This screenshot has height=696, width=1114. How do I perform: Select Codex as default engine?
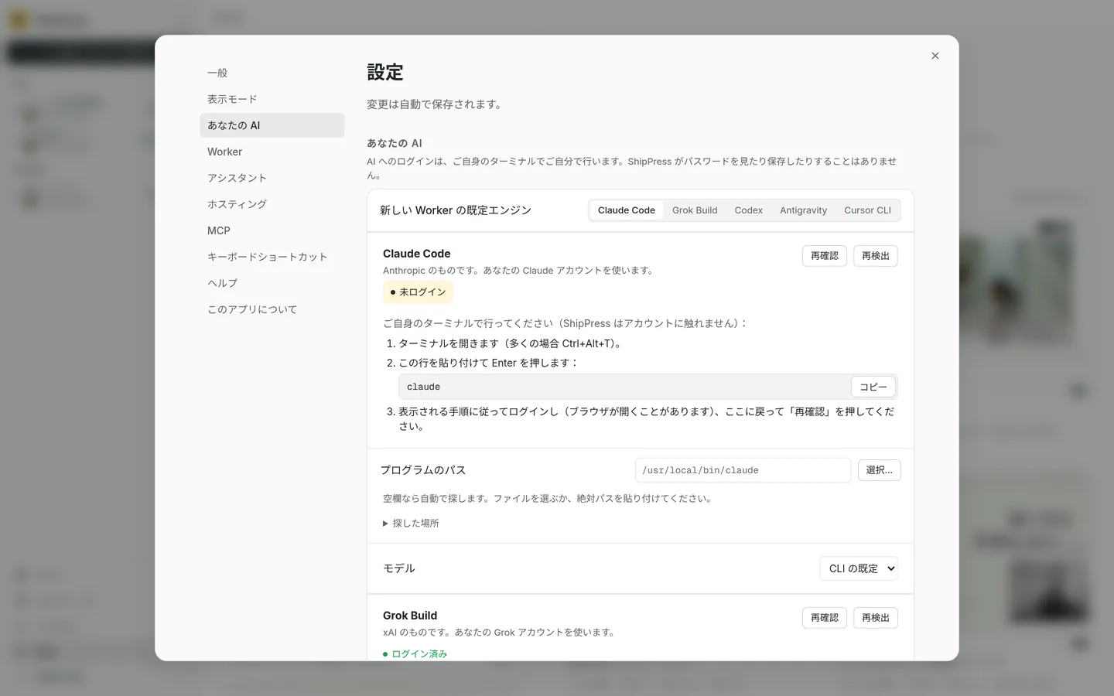tap(749, 210)
